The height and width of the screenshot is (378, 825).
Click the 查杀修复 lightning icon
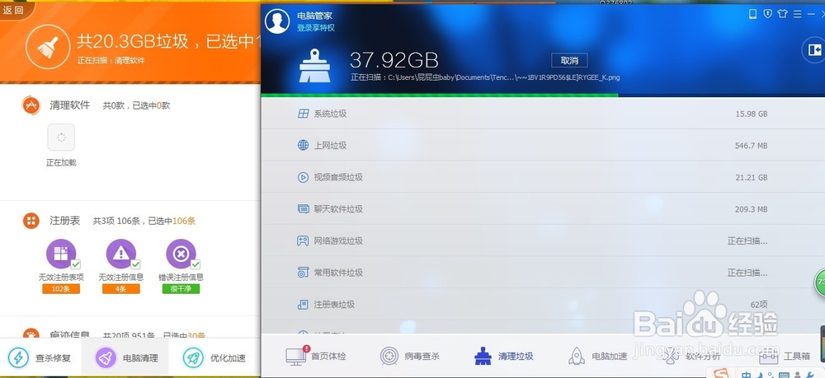point(18,358)
